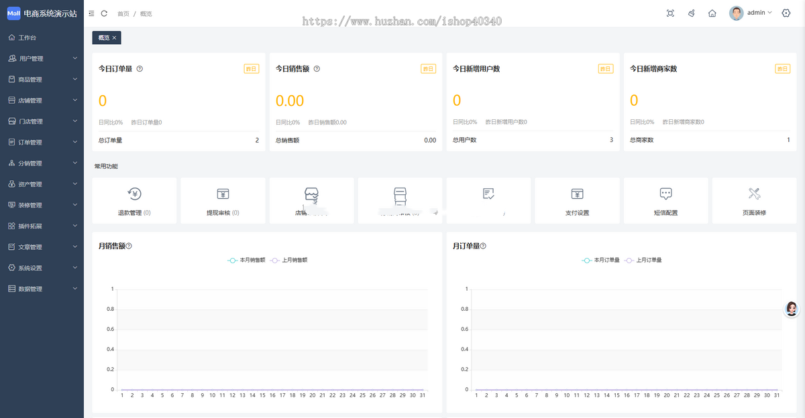
Task: Expand the 插件拓展 menu chevron
Action: click(x=75, y=226)
